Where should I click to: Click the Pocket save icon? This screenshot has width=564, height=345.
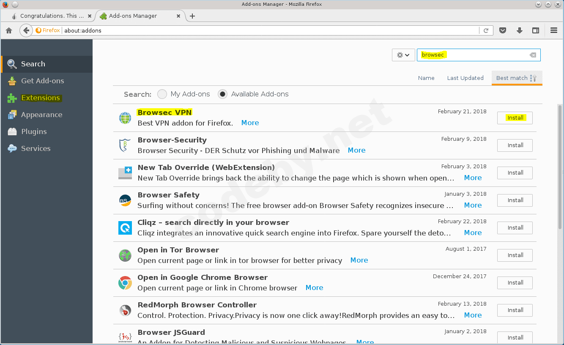pyautogui.click(x=503, y=30)
